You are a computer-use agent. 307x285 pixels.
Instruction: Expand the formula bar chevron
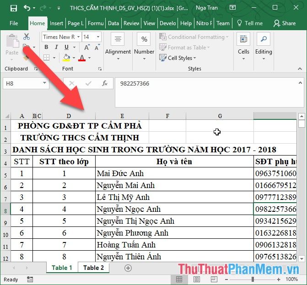300,83
